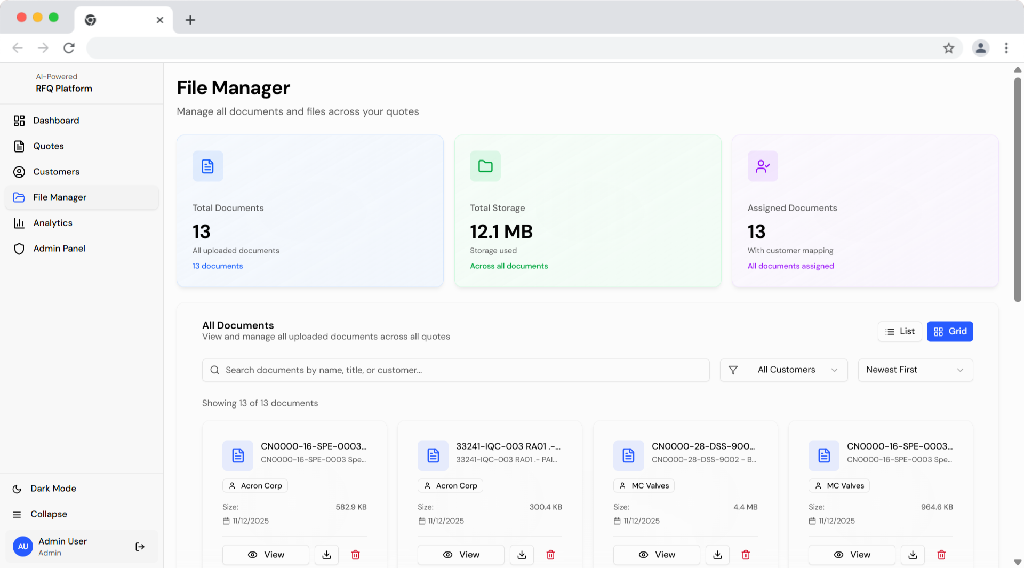This screenshot has height=568, width=1024.
Task: Switch to List view
Action: pos(900,331)
